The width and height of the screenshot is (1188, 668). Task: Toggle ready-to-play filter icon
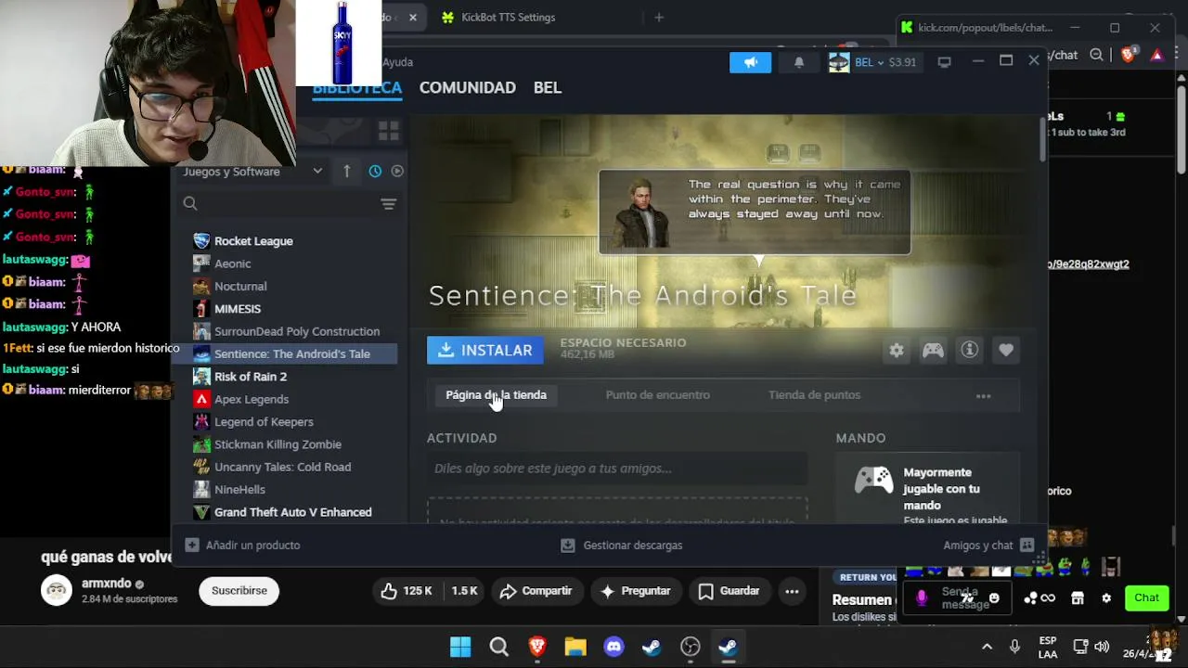(397, 172)
